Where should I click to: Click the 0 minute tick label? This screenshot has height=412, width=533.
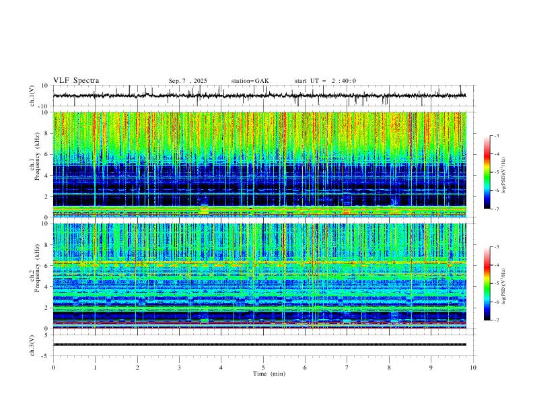click(53, 368)
